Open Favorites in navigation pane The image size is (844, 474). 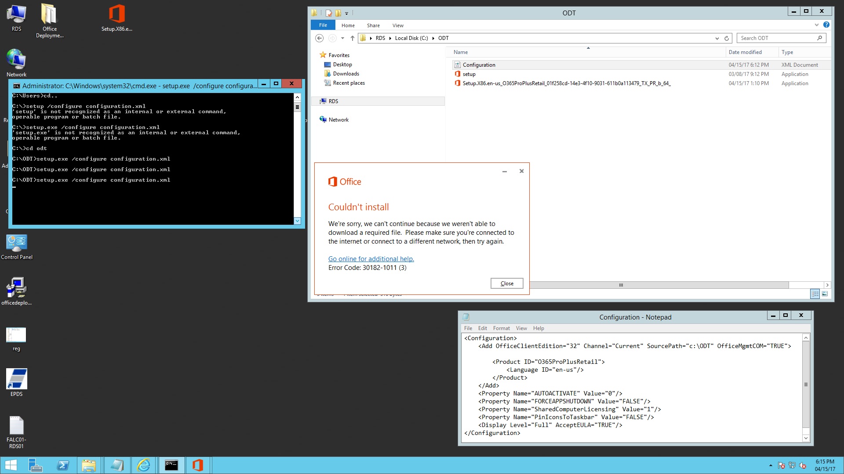coord(339,55)
